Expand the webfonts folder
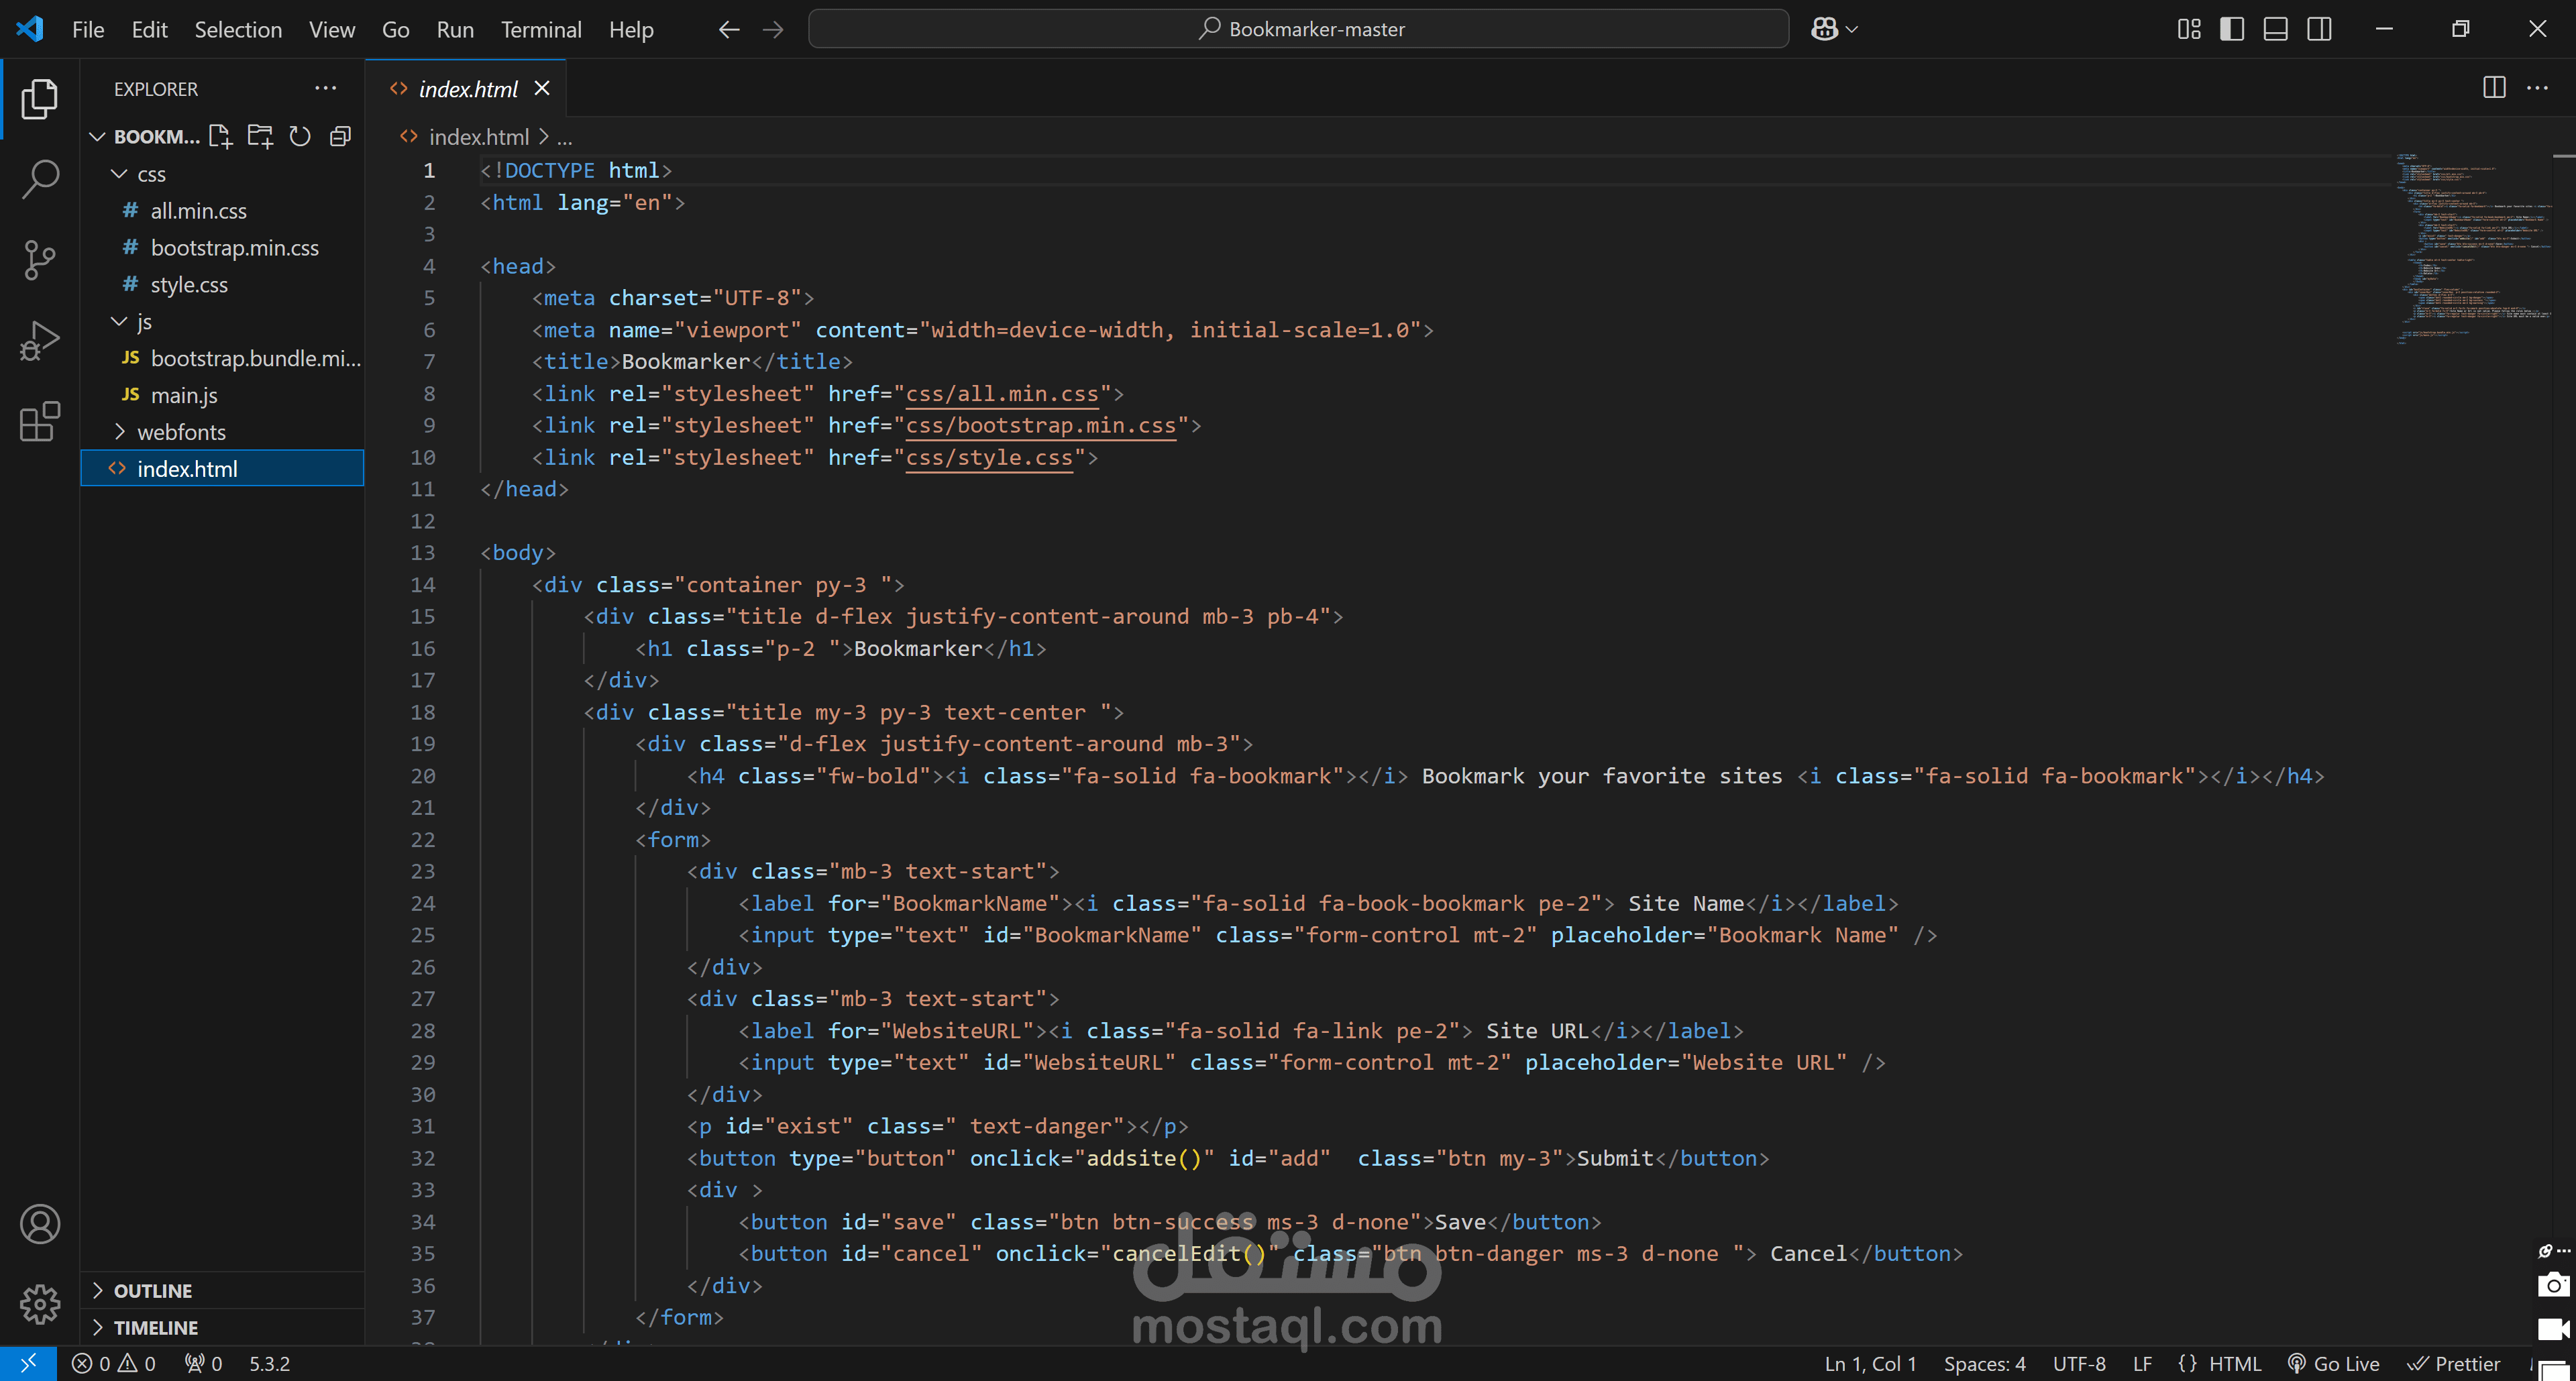The height and width of the screenshot is (1381, 2576). coord(181,432)
